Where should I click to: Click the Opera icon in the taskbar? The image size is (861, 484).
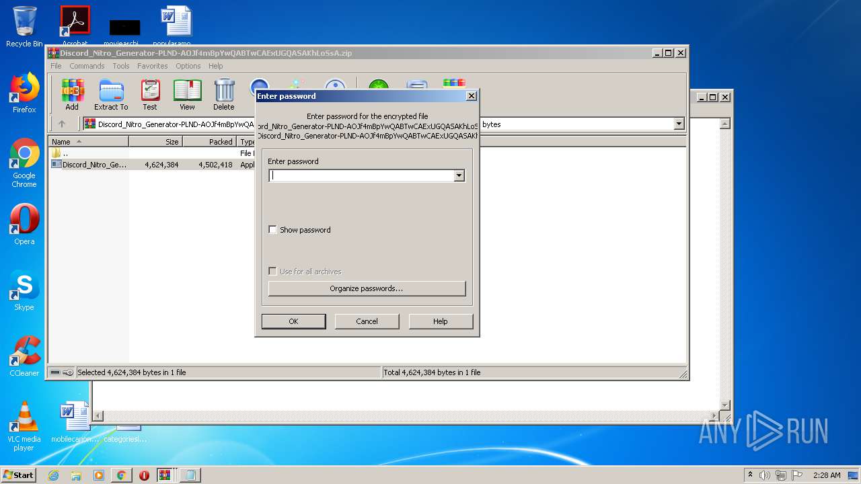pyautogui.click(x=144, y=475)
